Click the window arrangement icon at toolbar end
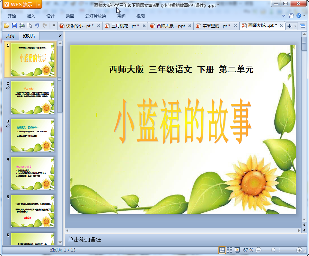Viewport: 309px width, 256px height. [x=302, y=26]
